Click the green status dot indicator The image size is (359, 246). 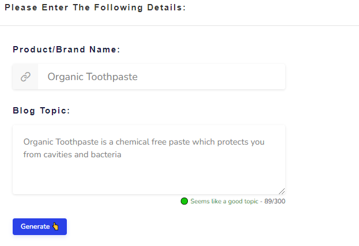184,201
